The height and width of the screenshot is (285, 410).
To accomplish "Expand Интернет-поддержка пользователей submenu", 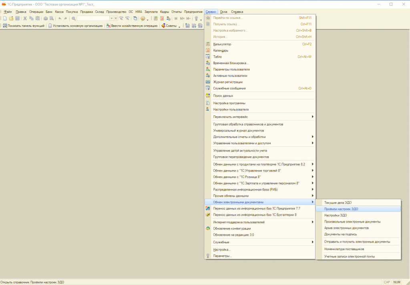I will click(x=260, y=222).
